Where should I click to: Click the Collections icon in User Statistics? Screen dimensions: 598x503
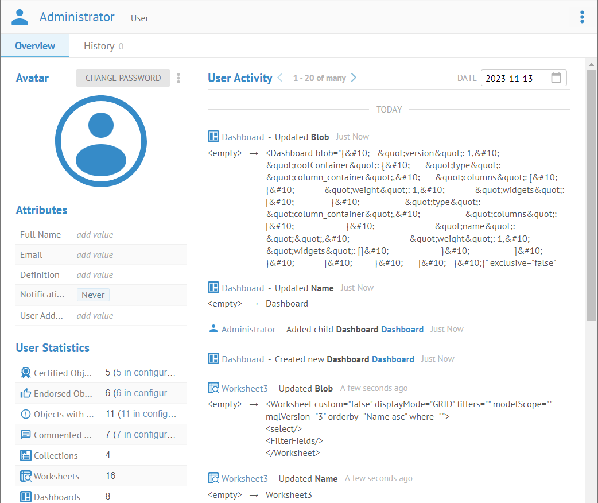(x=25, y=455)
